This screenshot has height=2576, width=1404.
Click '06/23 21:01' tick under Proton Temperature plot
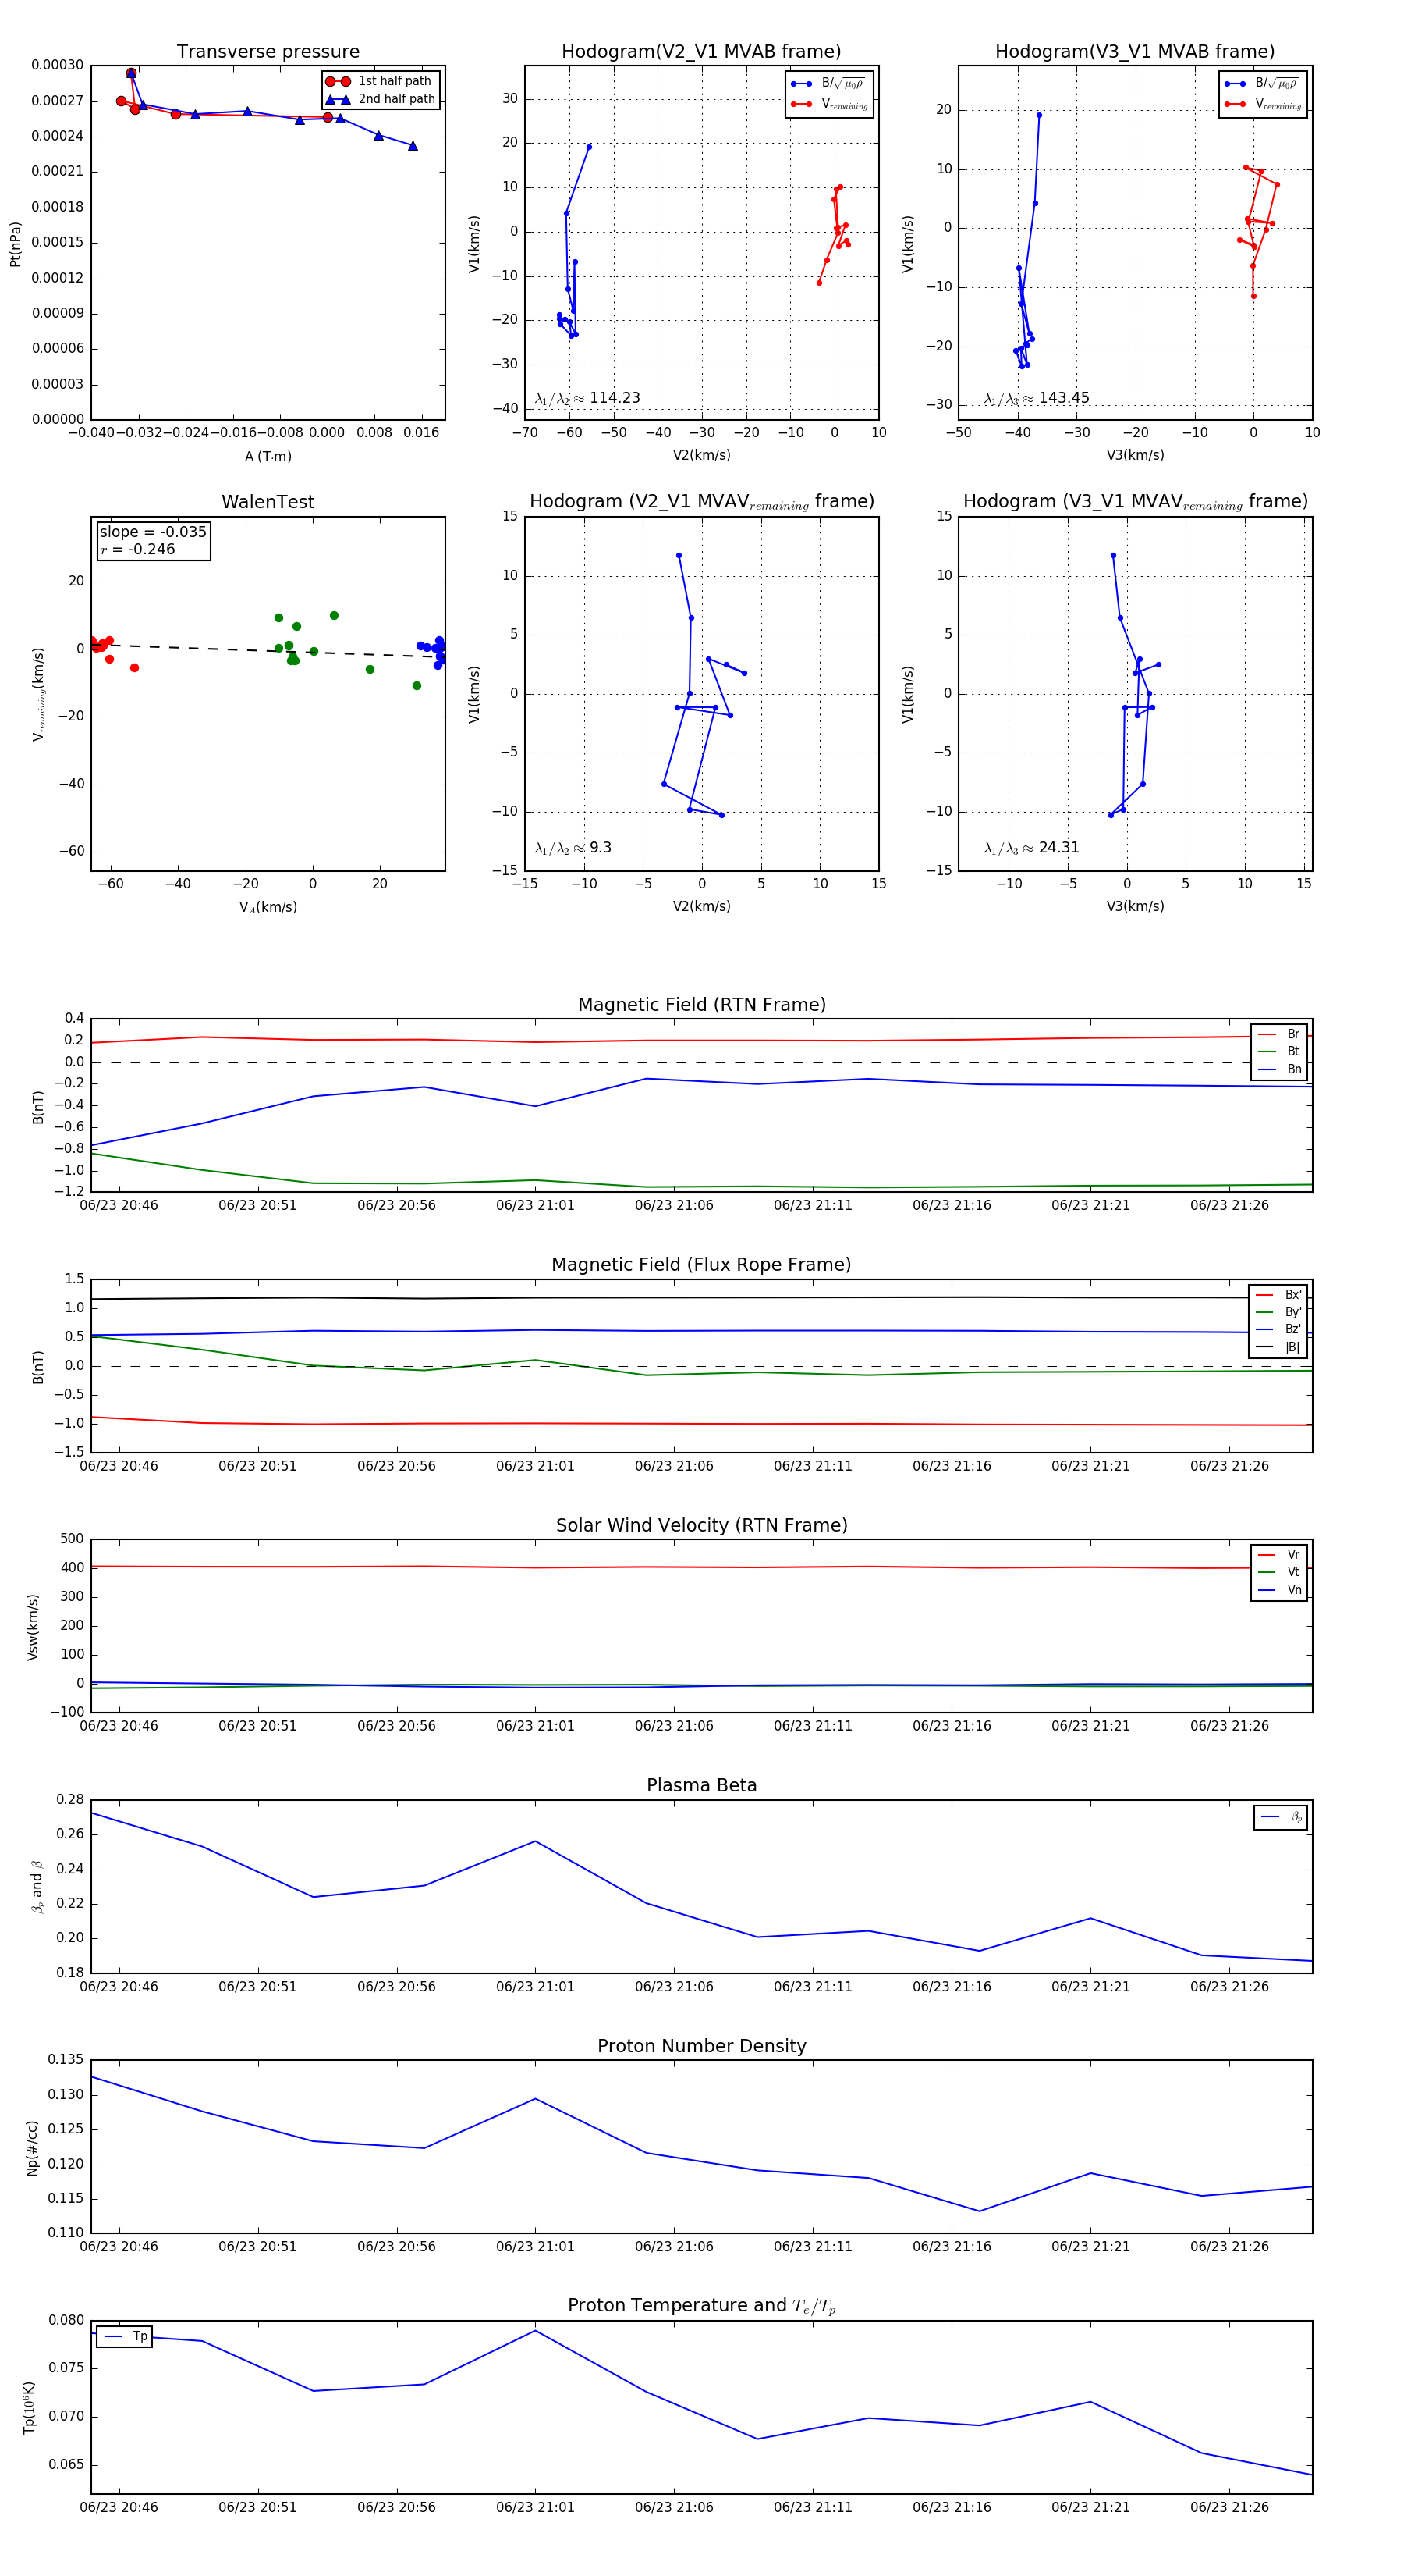tap(534, 2508)
